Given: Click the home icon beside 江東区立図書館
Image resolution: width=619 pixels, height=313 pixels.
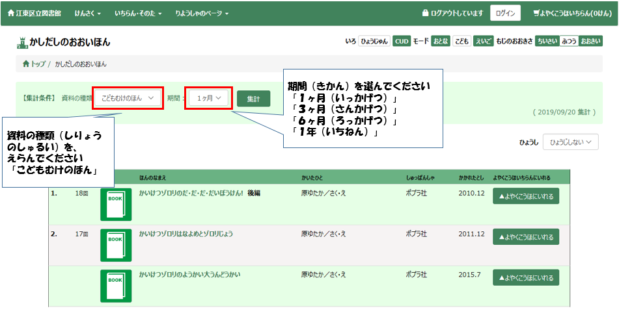Looking at the screenshot, I should point(10,13).
